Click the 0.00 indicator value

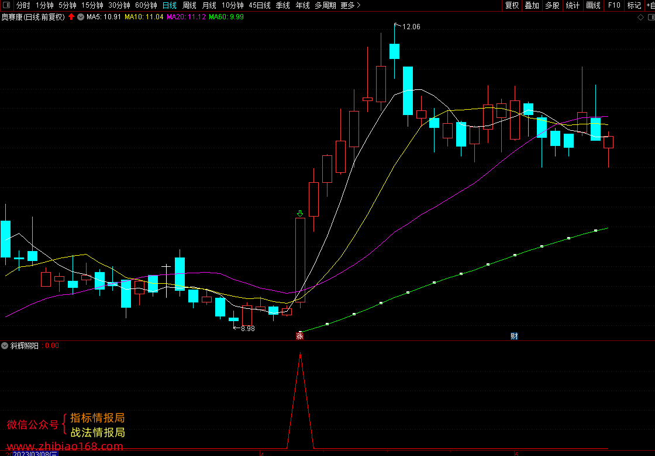tap(52, 346)
